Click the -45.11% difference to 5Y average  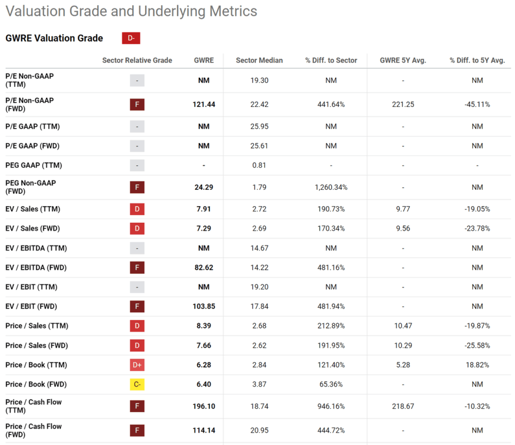(477, 104)
